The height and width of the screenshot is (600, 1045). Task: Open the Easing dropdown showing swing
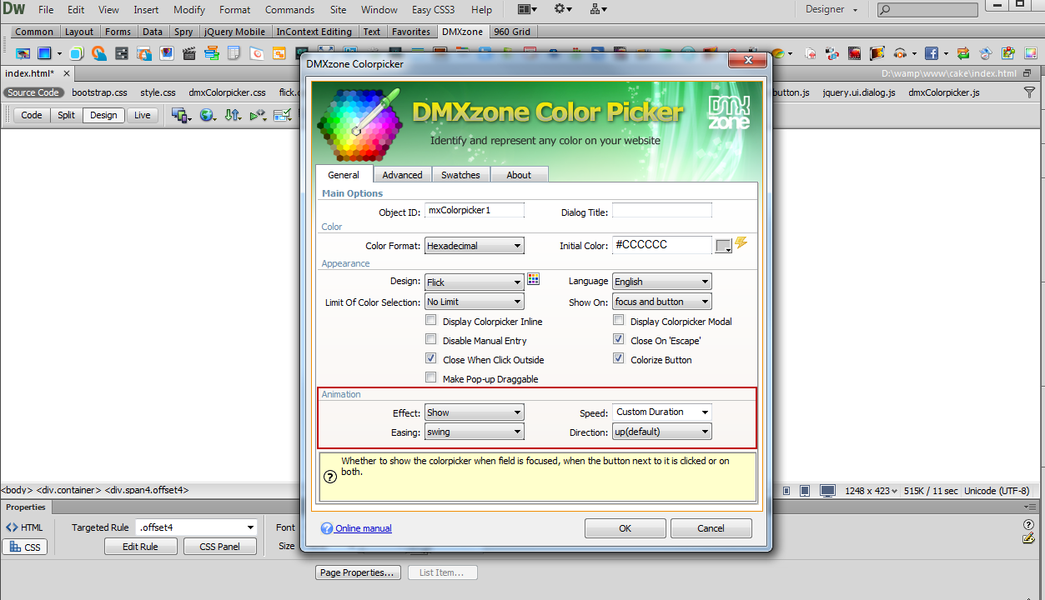click(475, 432)
